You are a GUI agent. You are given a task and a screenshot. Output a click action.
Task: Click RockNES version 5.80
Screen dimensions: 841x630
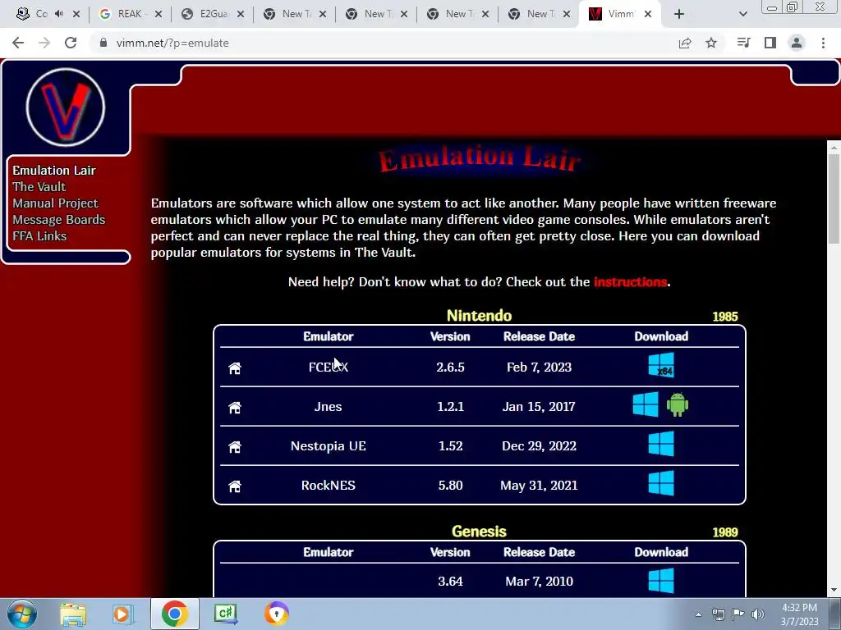(450, 486)
